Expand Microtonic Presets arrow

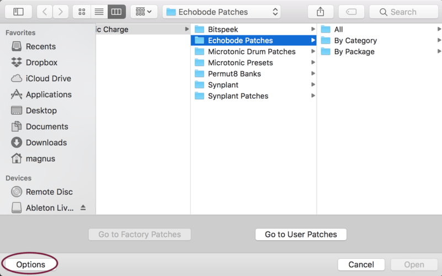click(313, 62)
